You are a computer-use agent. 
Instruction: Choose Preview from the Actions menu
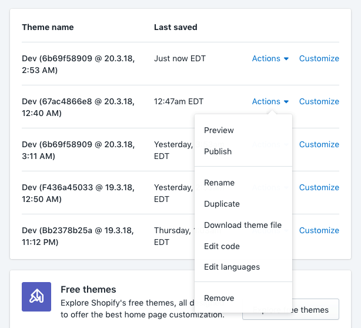[x=243, y=130]
